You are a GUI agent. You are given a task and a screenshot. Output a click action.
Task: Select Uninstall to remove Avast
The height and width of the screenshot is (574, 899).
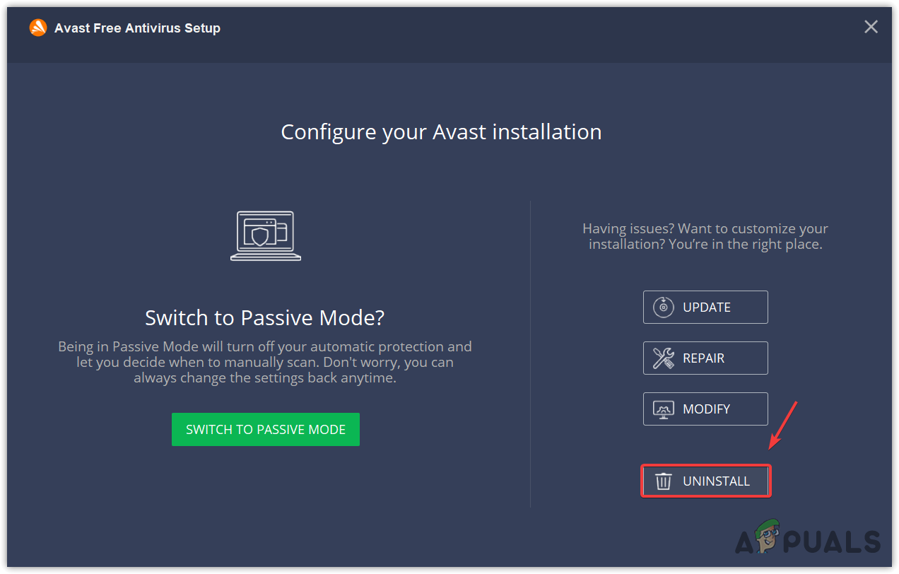tap(705, 481)
